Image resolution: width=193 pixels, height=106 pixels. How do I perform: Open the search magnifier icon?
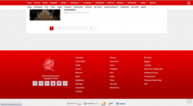click(188, 3)
